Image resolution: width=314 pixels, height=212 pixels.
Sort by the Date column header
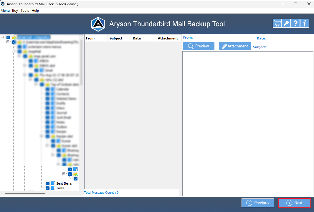click(143, 38)
